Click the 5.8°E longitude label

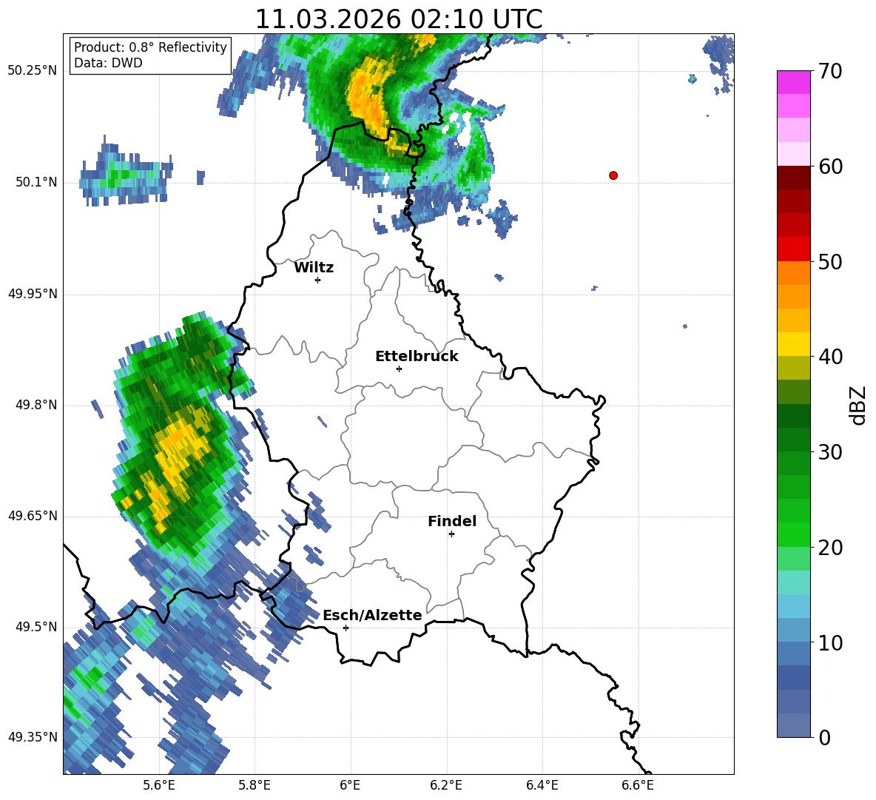255,785
